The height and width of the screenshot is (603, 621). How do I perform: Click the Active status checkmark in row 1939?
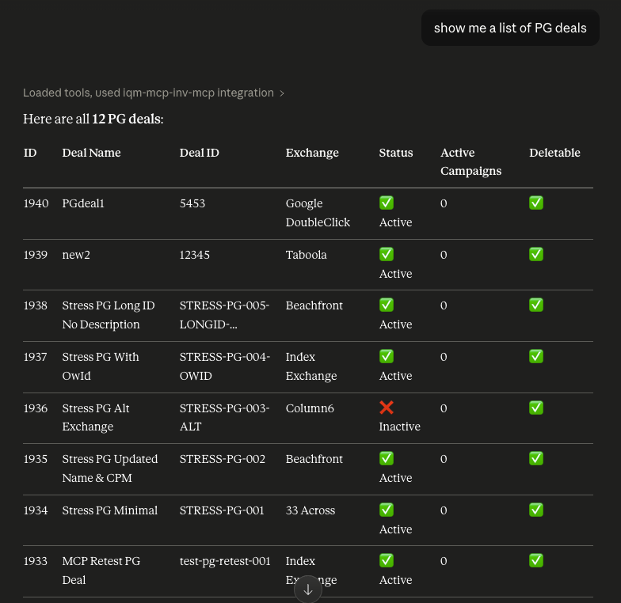tap(387, 254)
